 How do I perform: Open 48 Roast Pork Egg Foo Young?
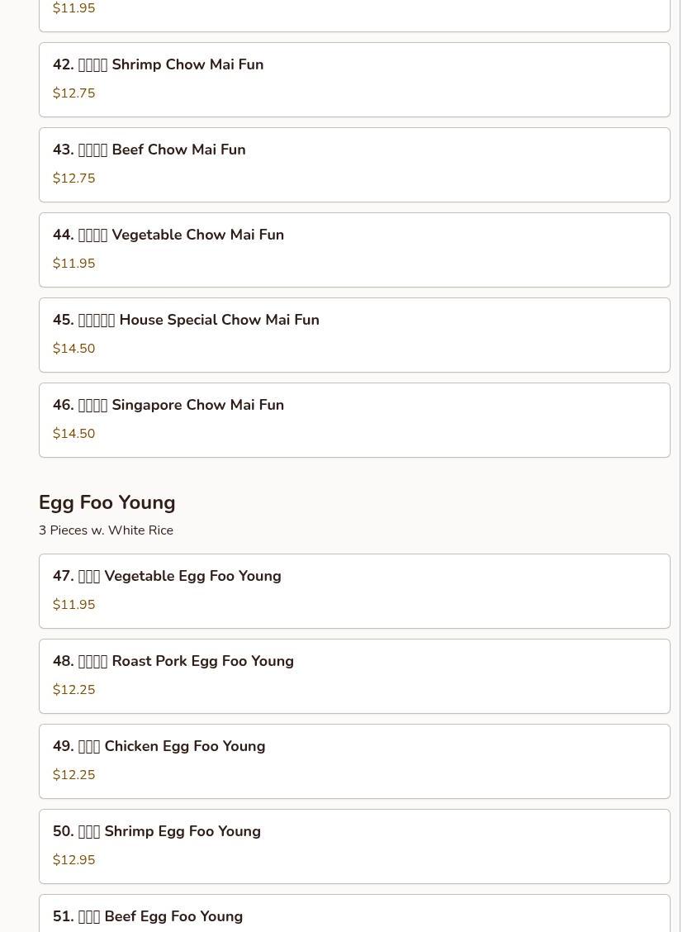coord(353,676)
